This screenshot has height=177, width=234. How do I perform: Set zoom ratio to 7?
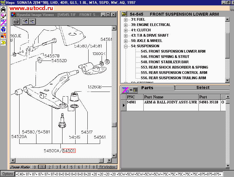coord(86,167)
